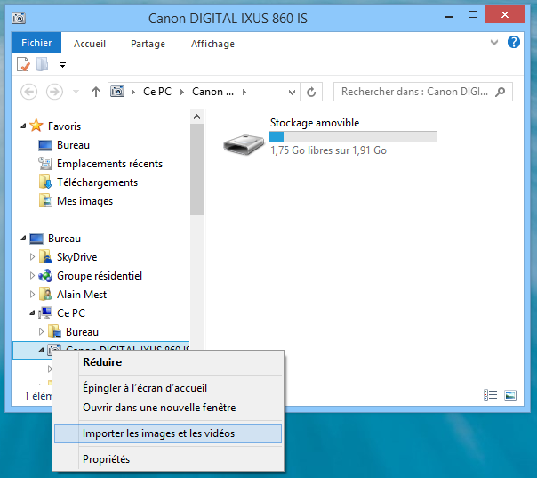Screen dimensions: 537x478
Task: Open the Accueil ribbon tab
Action: [90, 44]
